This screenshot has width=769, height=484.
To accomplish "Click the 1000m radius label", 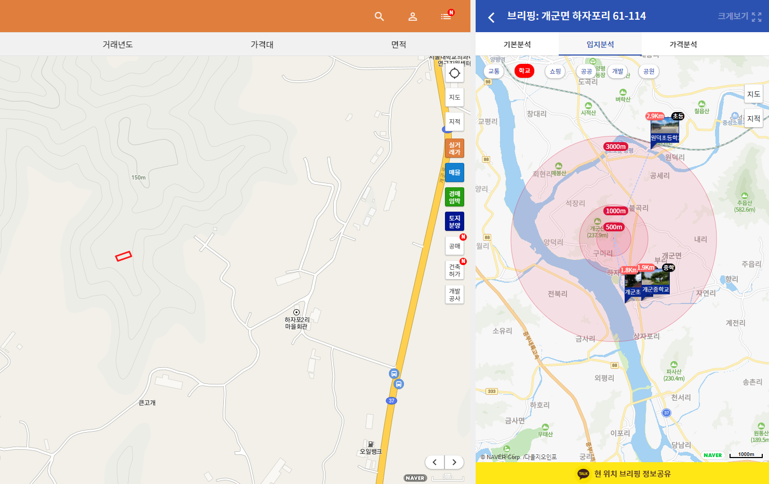I will [x=616, y=211].
